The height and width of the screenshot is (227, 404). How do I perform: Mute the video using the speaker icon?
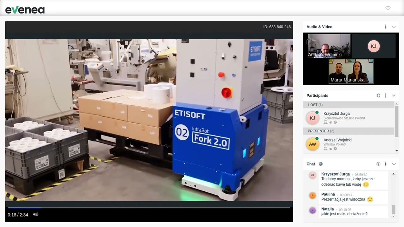pos(36,214)
